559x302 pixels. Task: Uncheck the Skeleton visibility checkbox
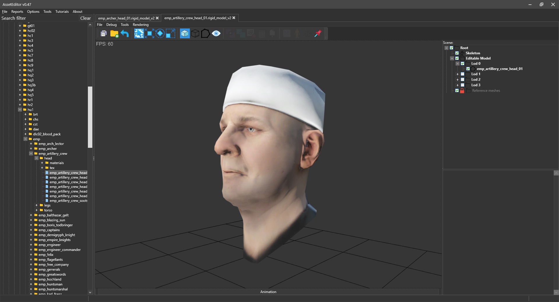pos(457,53)
